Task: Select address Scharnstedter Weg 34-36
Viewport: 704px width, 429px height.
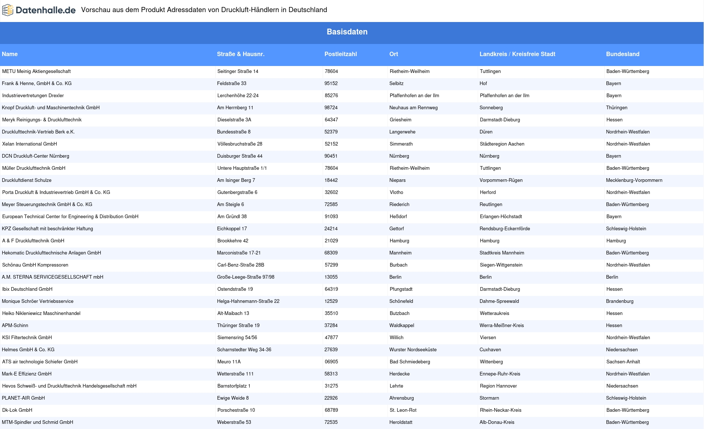Action: [x=244, y=350]
